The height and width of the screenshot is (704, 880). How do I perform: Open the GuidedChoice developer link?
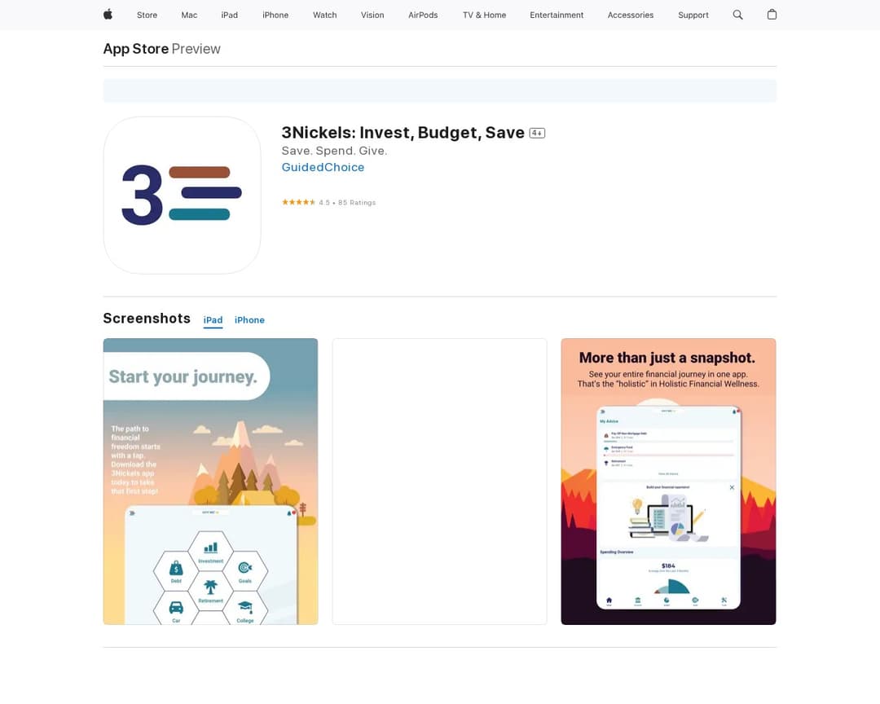(323, 167)
